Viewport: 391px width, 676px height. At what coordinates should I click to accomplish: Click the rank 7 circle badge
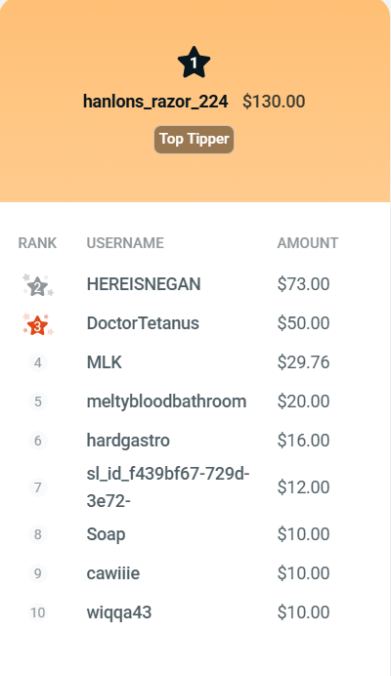coord(38,487)
